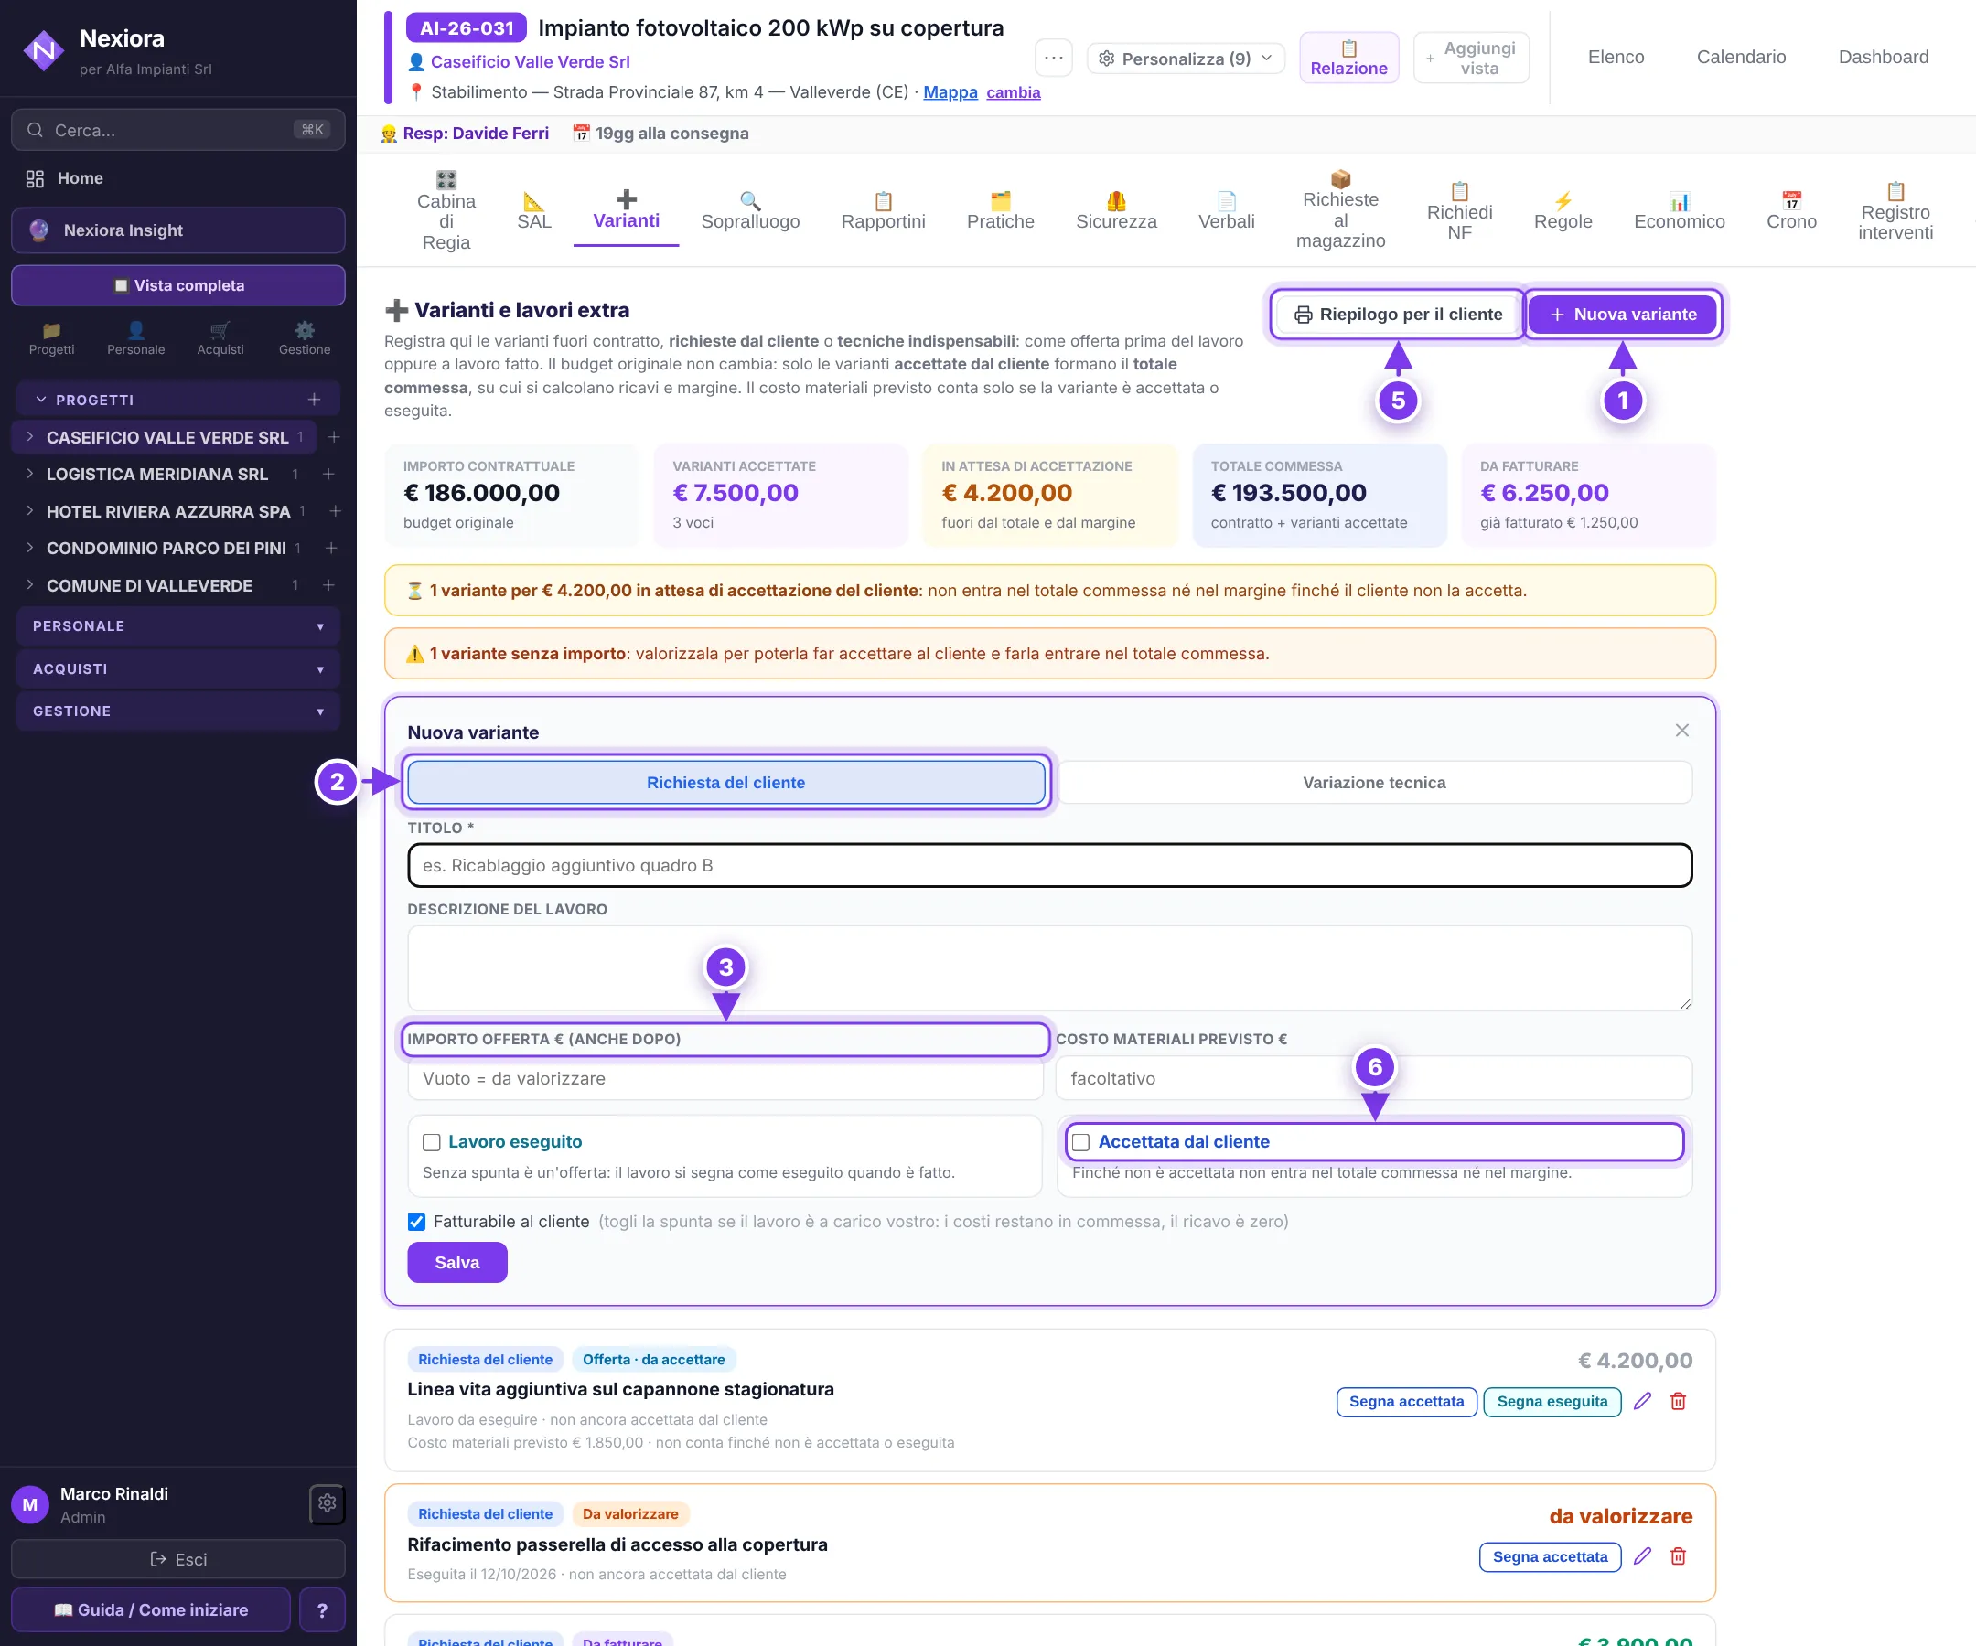The height and width of the screenshot is (1646, 1976).
Task: Open the Gestione gear shortcut
Action: coord(305,338)
